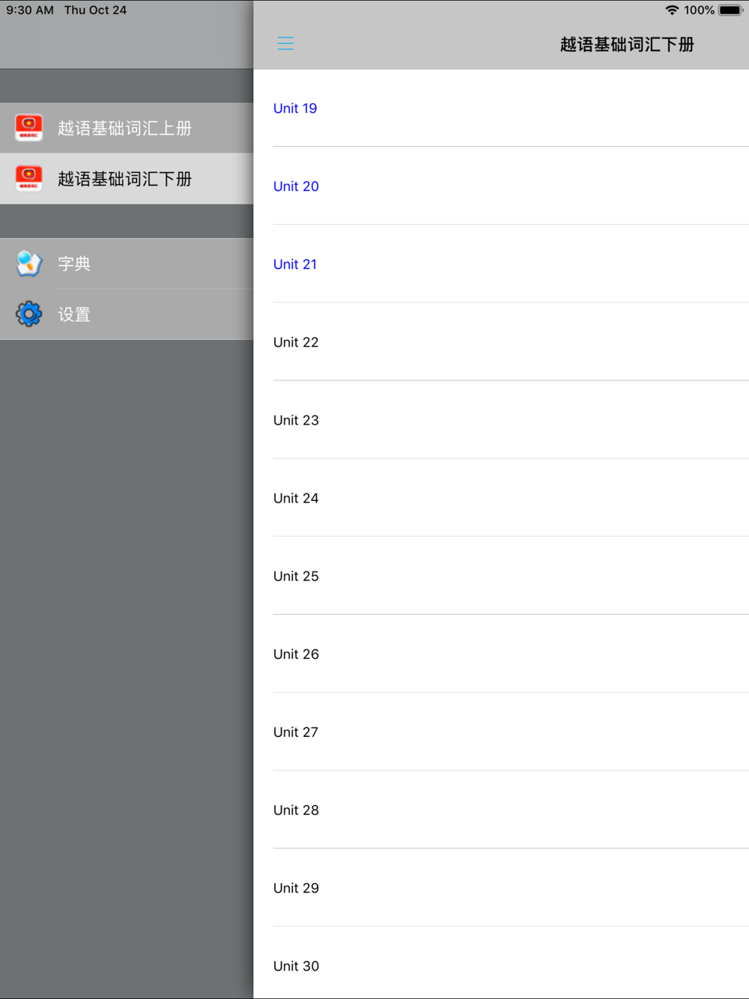Choose Unit 26 row
Screen dimensions: 749x999
tap(501, 653)
